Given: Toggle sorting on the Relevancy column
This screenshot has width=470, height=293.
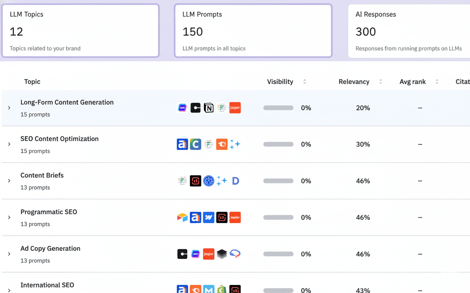Looking at the screenshot, I should (381, 82).
